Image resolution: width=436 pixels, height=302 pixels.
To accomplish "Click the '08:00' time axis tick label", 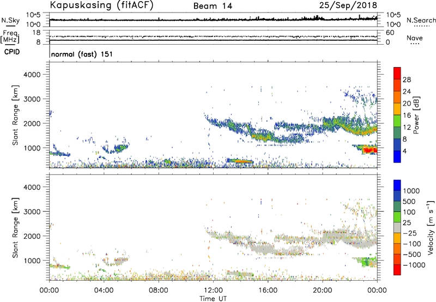I will point(159,291).
